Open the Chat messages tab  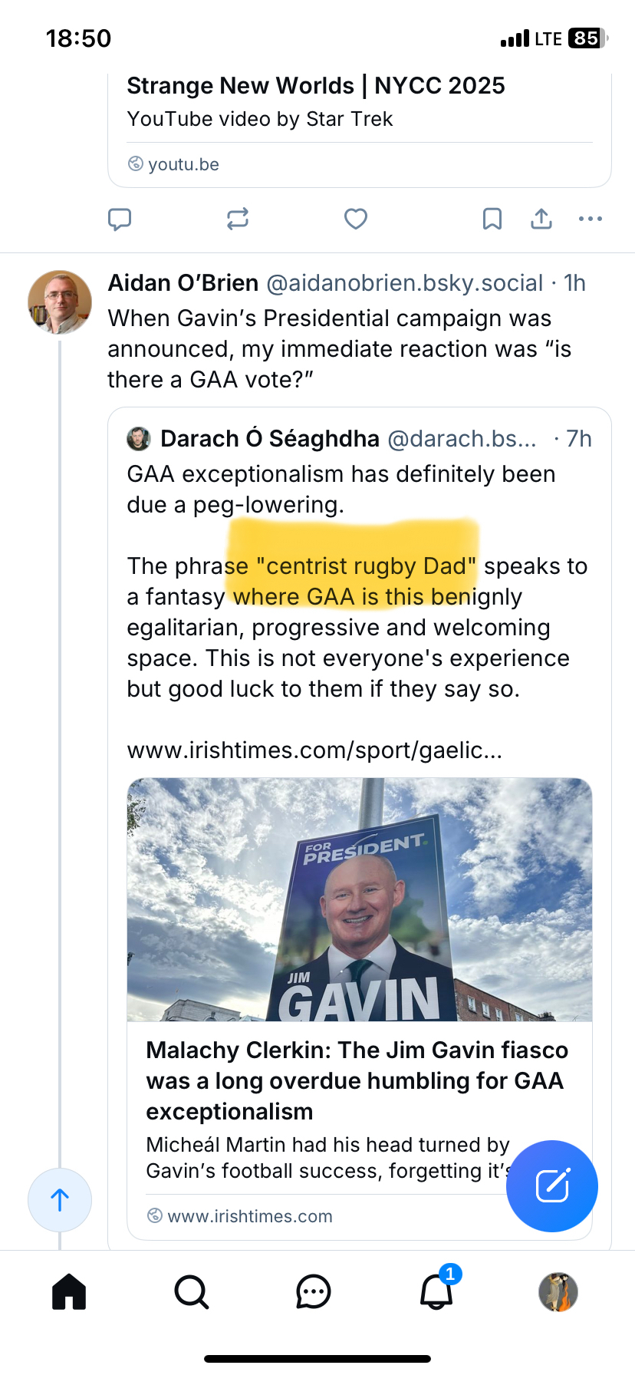pyautogui.click(x=314, y=1292)
